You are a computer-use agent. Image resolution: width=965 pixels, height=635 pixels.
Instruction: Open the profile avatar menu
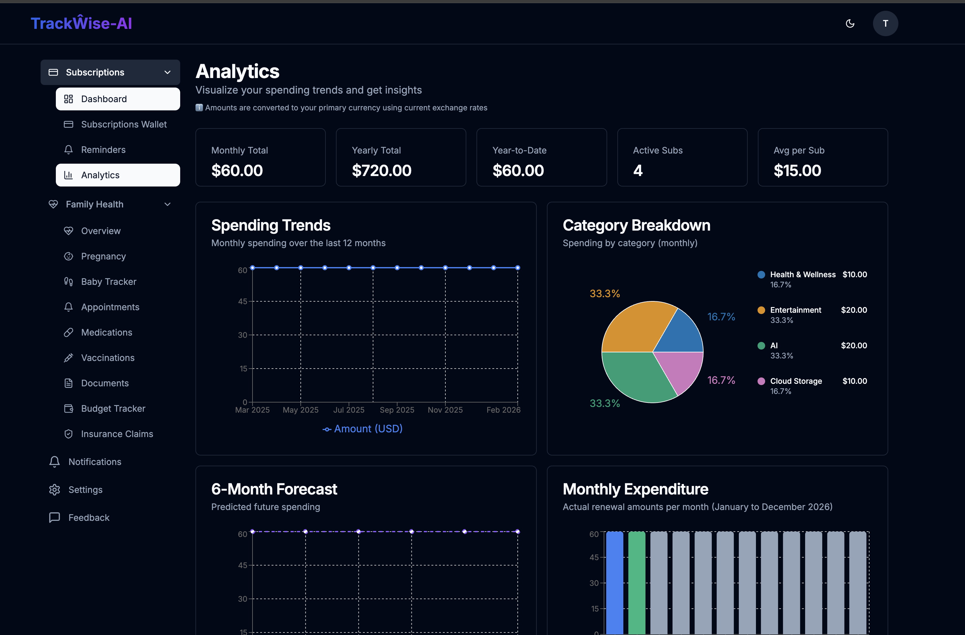coord(885,23)
